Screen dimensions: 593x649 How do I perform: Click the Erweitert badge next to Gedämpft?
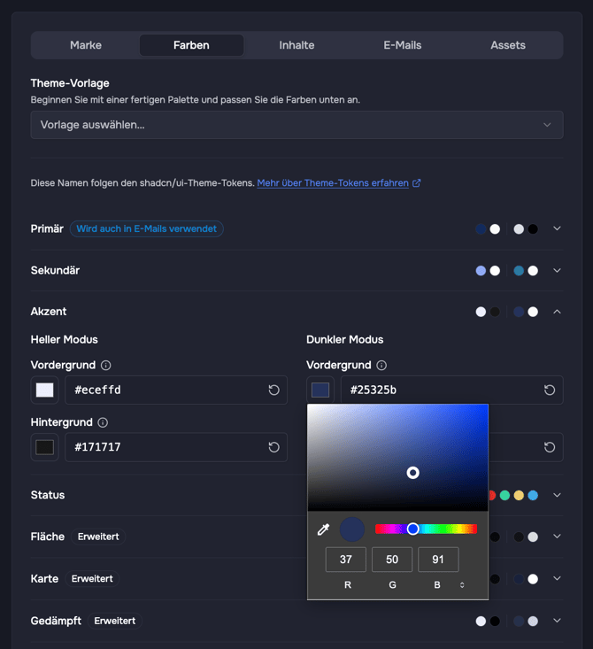coord(115,621)
